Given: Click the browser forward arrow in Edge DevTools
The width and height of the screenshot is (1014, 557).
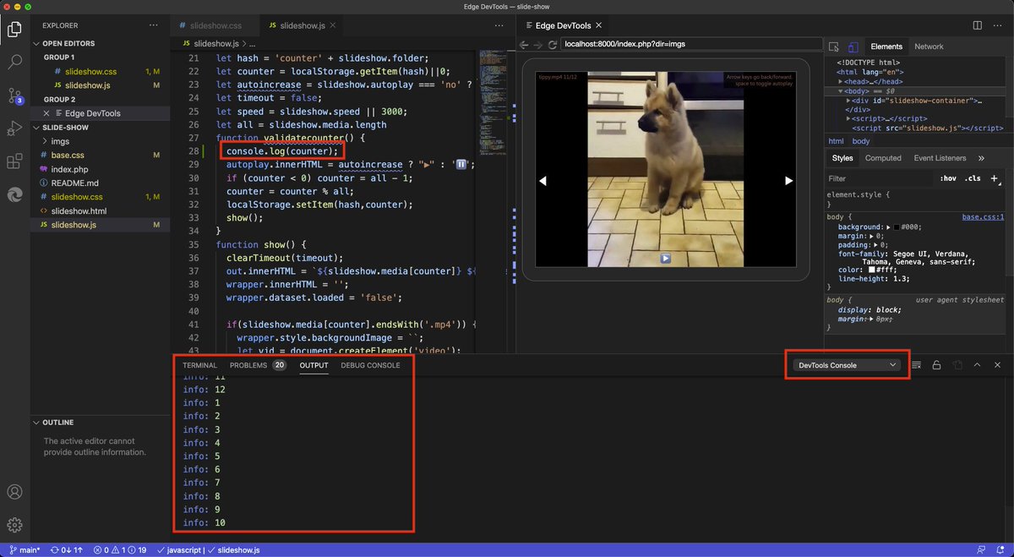Looking at the screenshot, I should [538, 44].
